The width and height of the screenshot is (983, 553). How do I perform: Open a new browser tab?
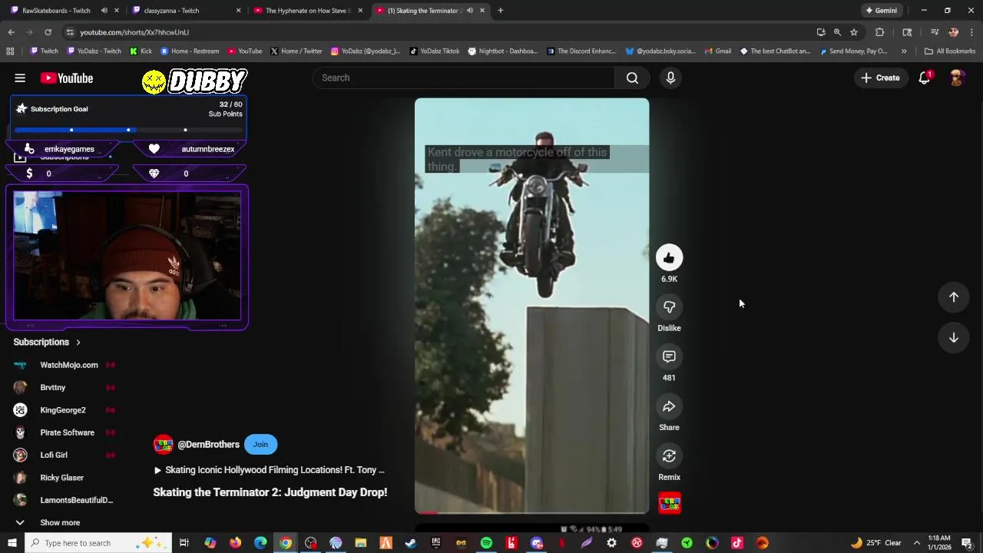tap(500, 10)
